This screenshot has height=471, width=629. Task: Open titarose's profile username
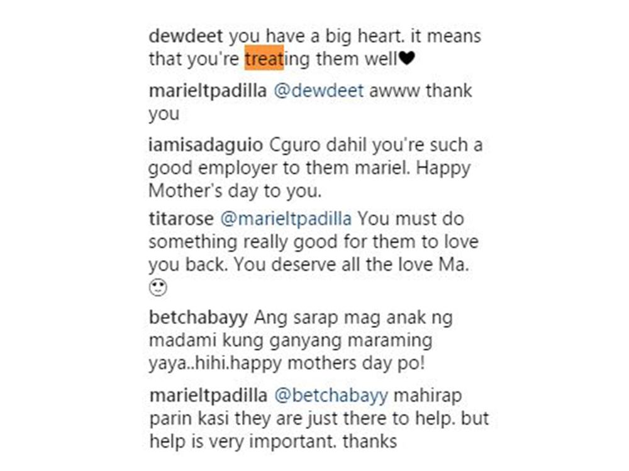coord(181,219)
